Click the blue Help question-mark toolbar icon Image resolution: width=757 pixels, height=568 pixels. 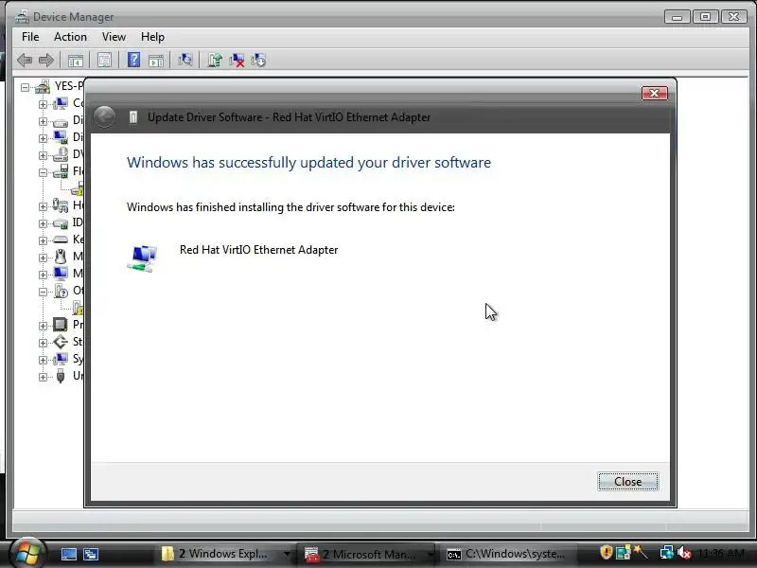[x=133, y=60]
